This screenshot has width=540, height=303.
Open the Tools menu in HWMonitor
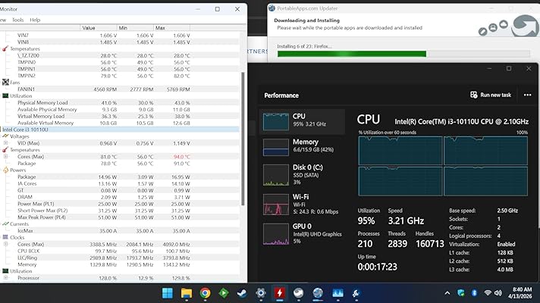[x=17, y=20]
